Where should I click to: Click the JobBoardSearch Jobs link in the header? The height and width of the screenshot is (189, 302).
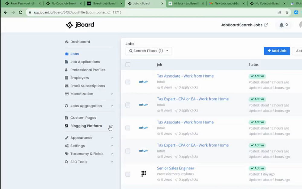click(x=242, y=25)
